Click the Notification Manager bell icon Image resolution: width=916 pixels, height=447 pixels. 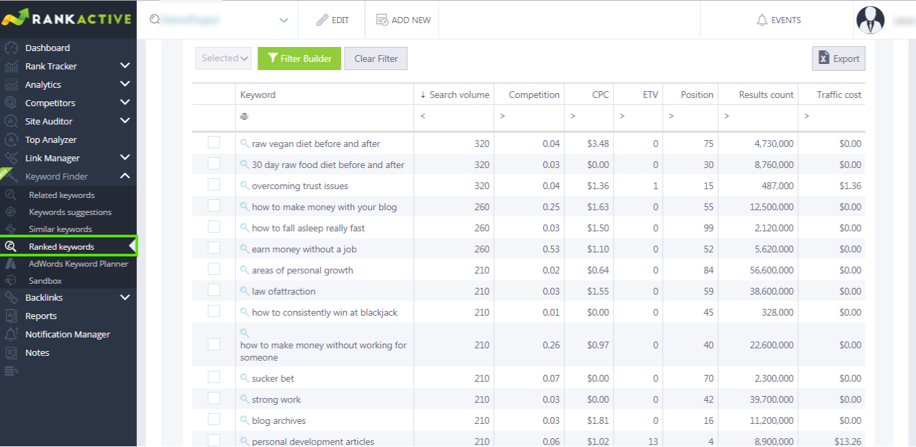tap(11, 334)
